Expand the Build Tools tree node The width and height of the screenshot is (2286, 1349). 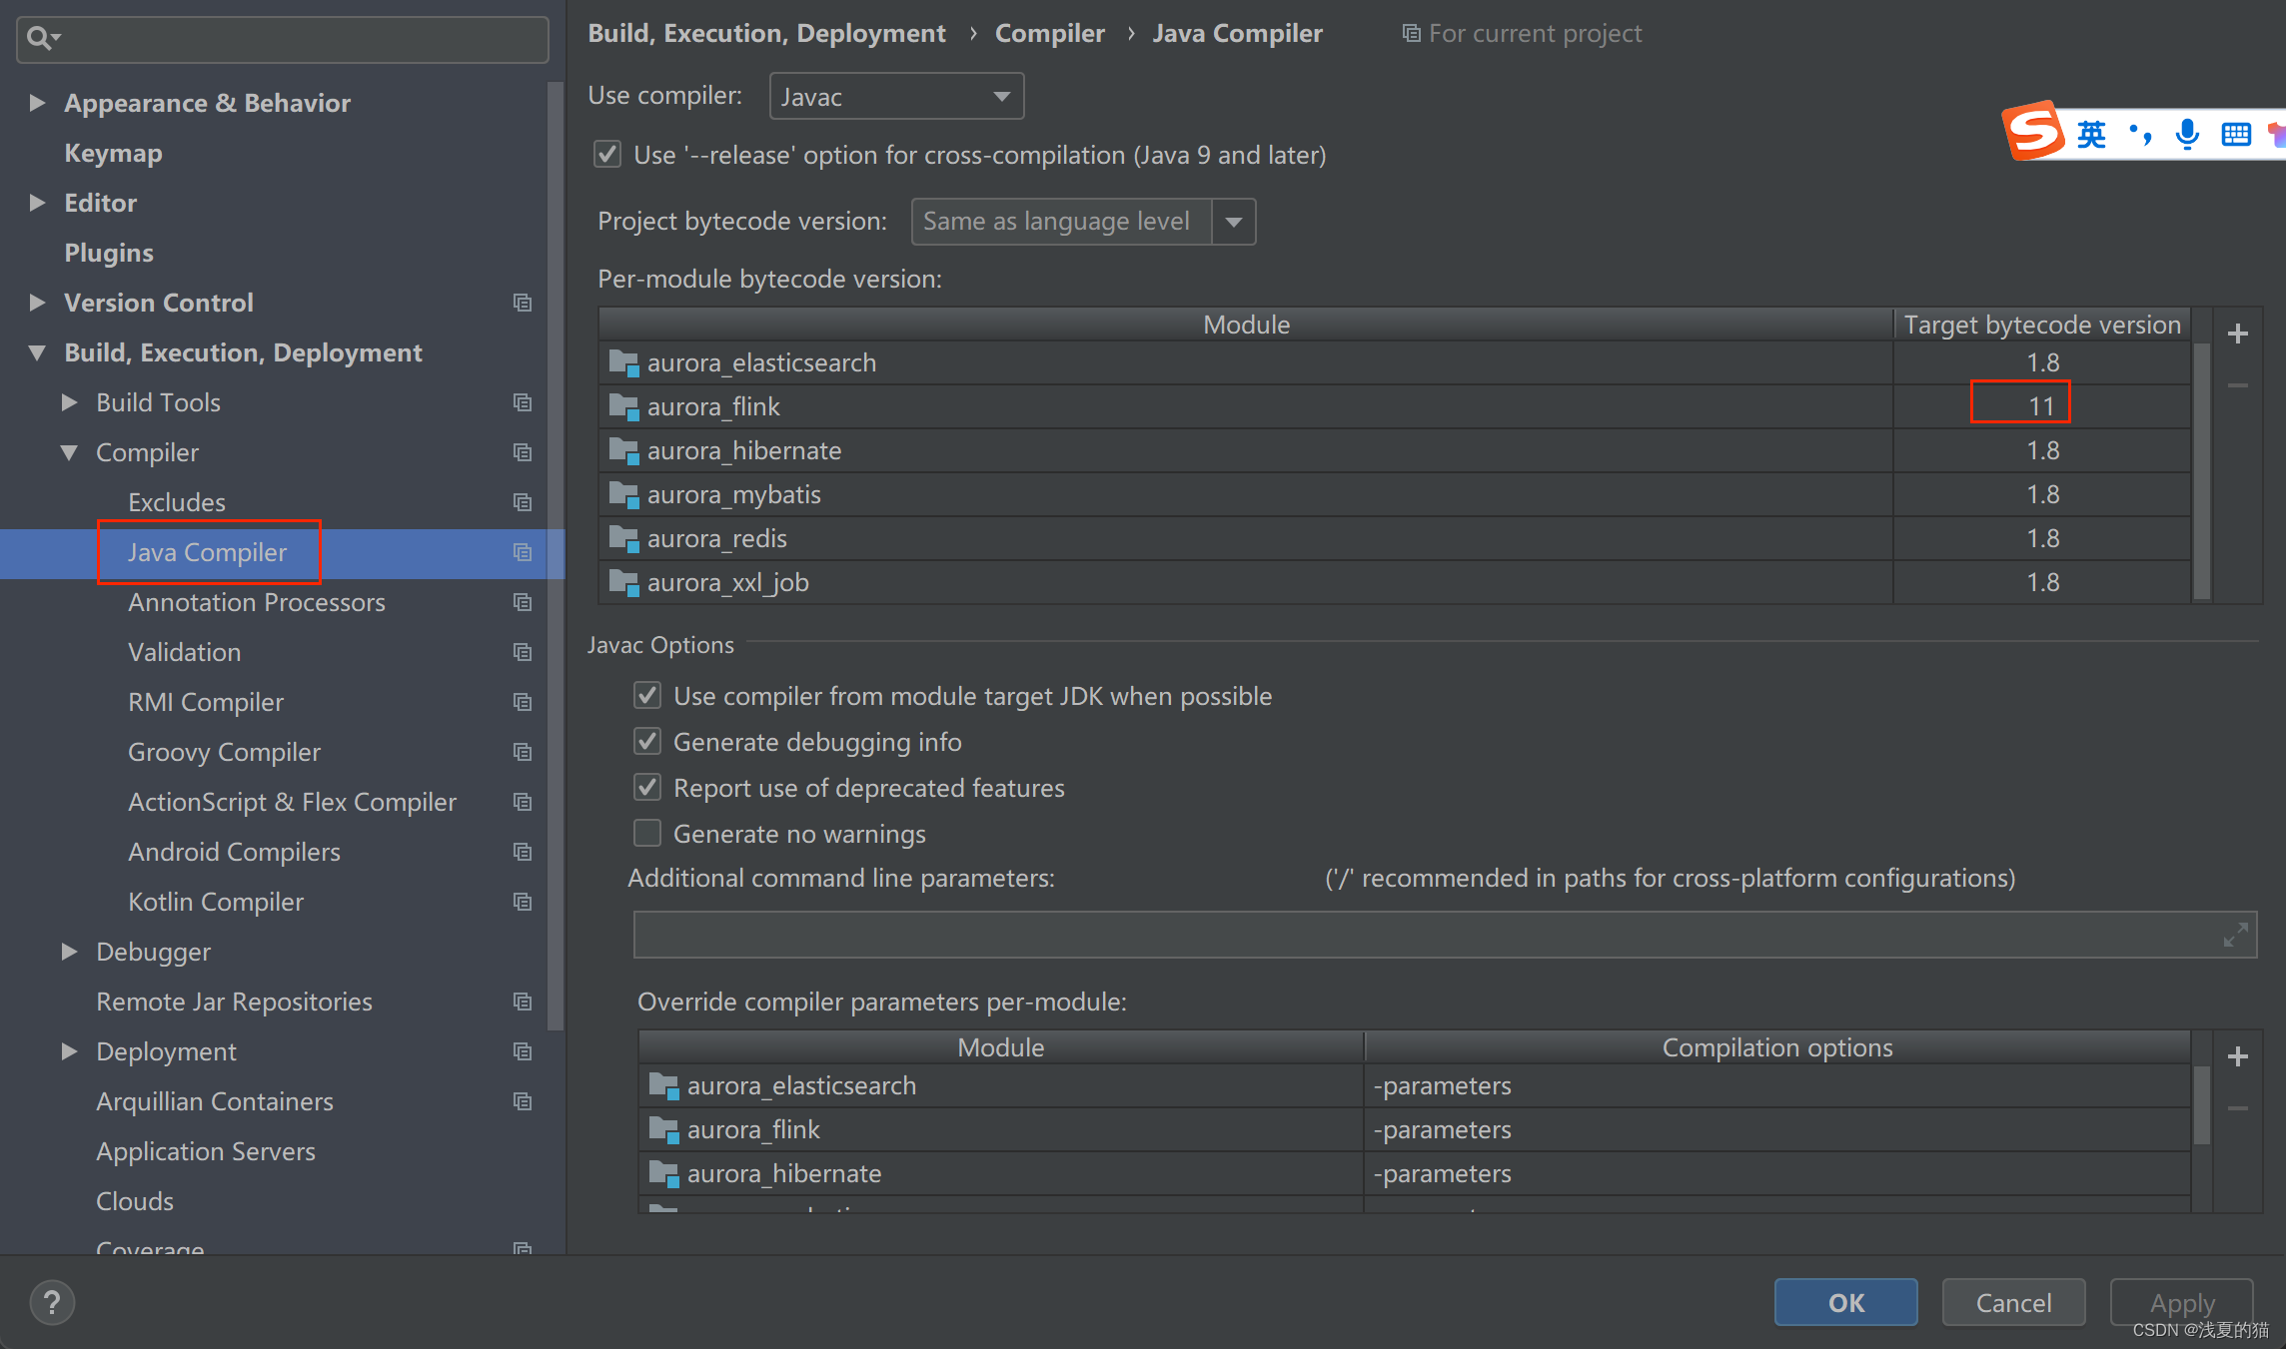coord(69,402)
